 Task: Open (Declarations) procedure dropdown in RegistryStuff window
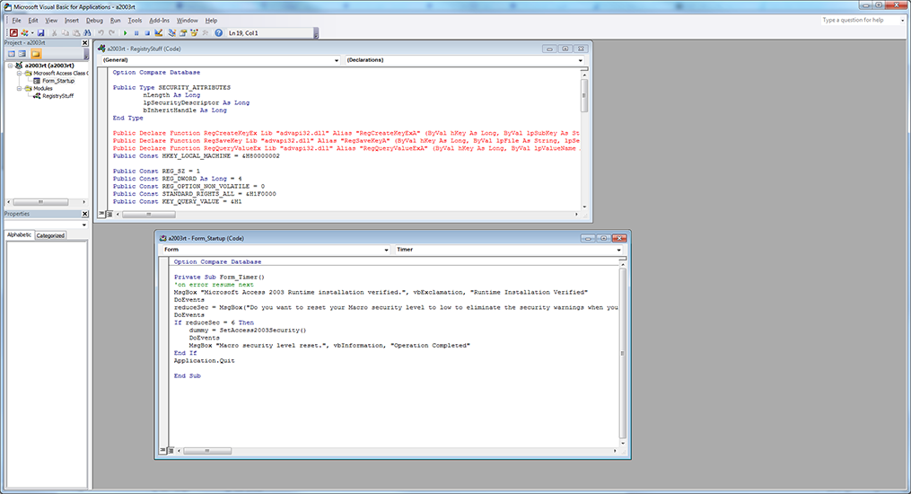click(580, 60)
